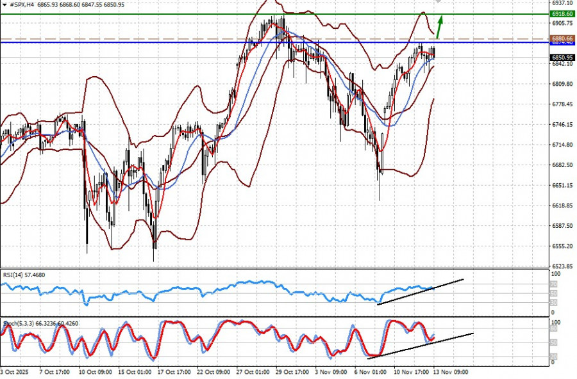Screen dimensions: 577x379
Task: Click the 6 Nov 01:00 date marker
Action: coord(370,372)
